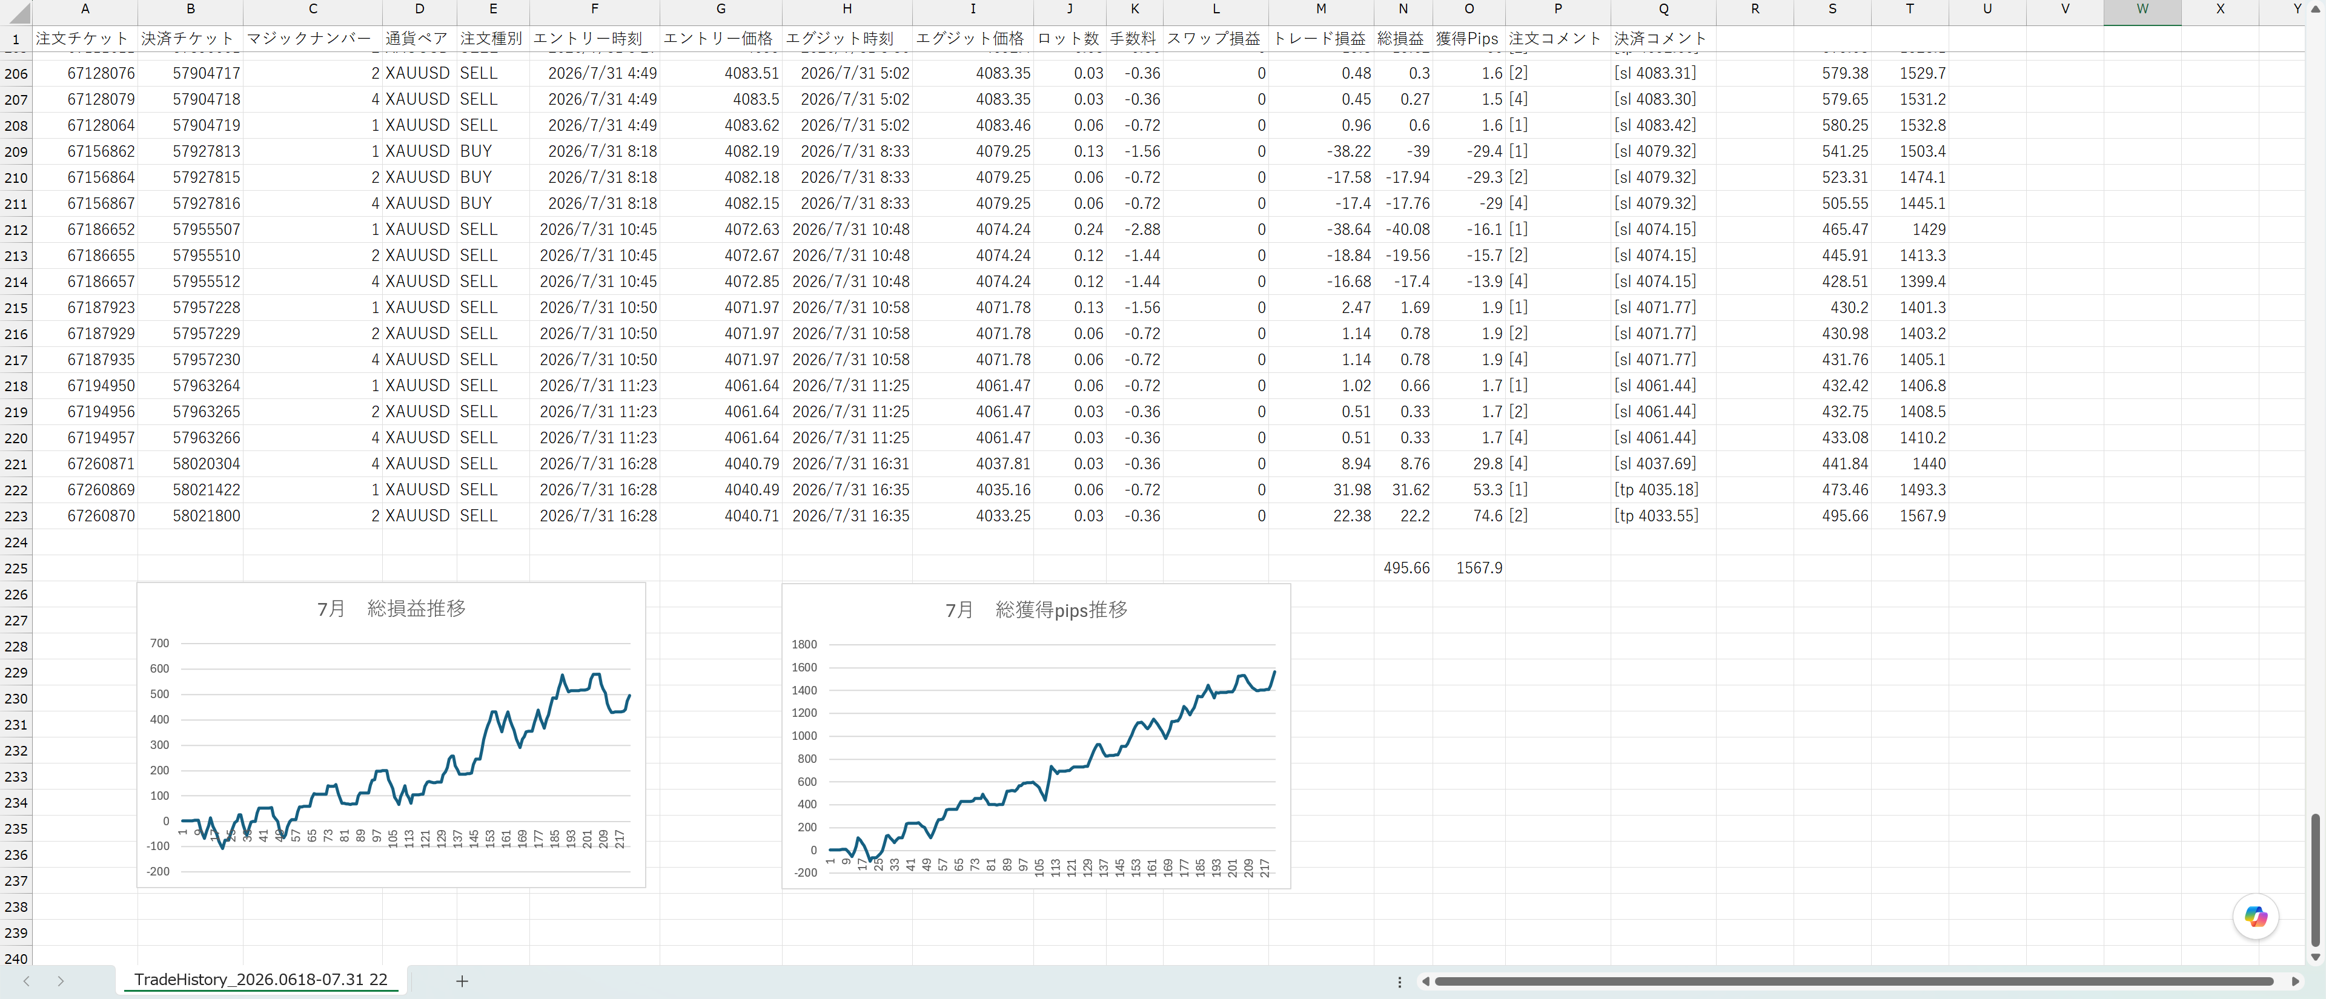Go to the previous sheet using the left arrow
Screen dimensions: 2326x999
(26, 981)
